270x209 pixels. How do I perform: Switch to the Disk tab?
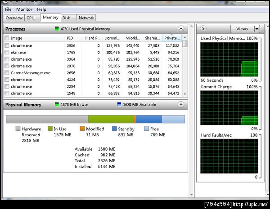68,18
